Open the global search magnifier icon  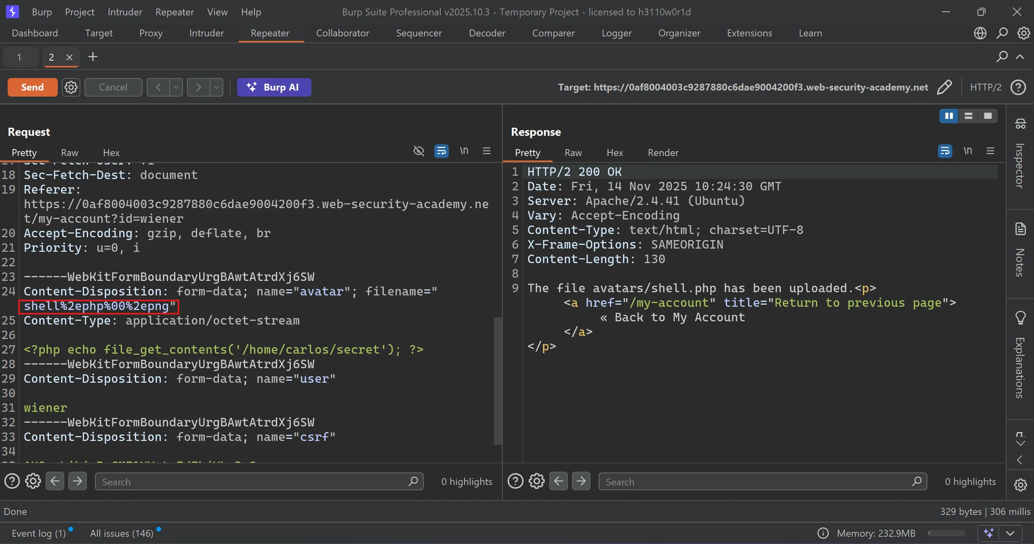[x=1002, y=33]
